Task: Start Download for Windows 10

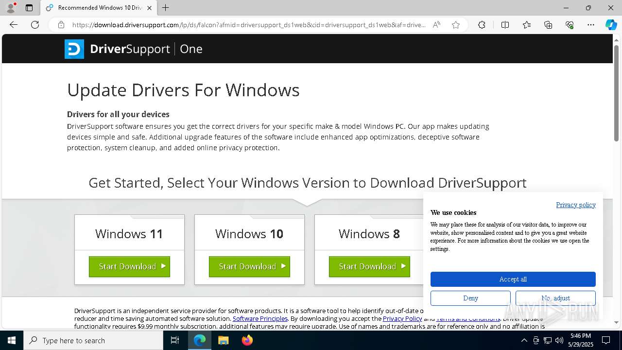Action: coord(249,266)
